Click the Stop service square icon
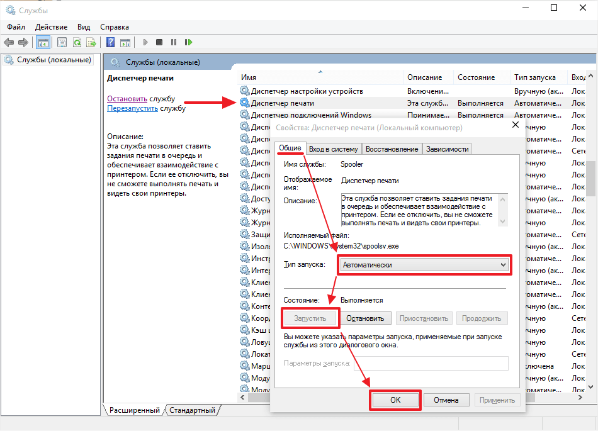The height and width of the screenshot is (431, 598). (x=159, y=42)
